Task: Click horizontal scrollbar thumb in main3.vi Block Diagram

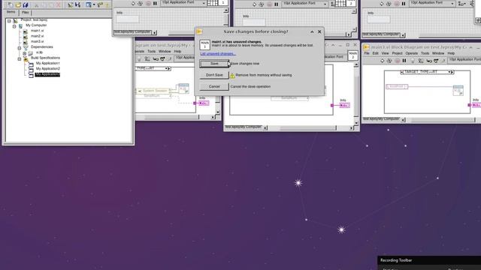Action: (x=443, y=120)
